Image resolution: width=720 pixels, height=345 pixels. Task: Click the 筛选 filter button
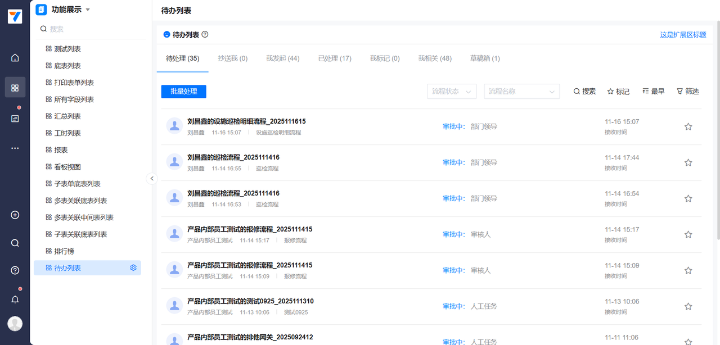pyautogui.click(x=687, y=92)
